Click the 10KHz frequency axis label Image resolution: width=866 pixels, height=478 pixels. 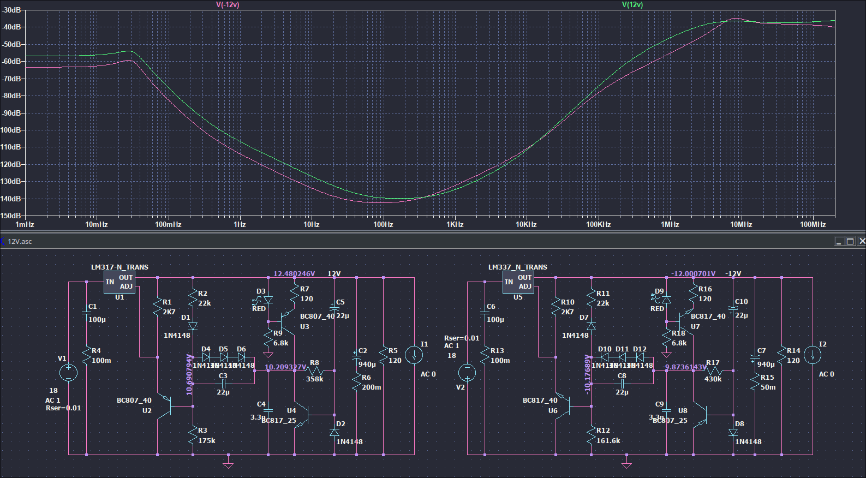(527, 224)
